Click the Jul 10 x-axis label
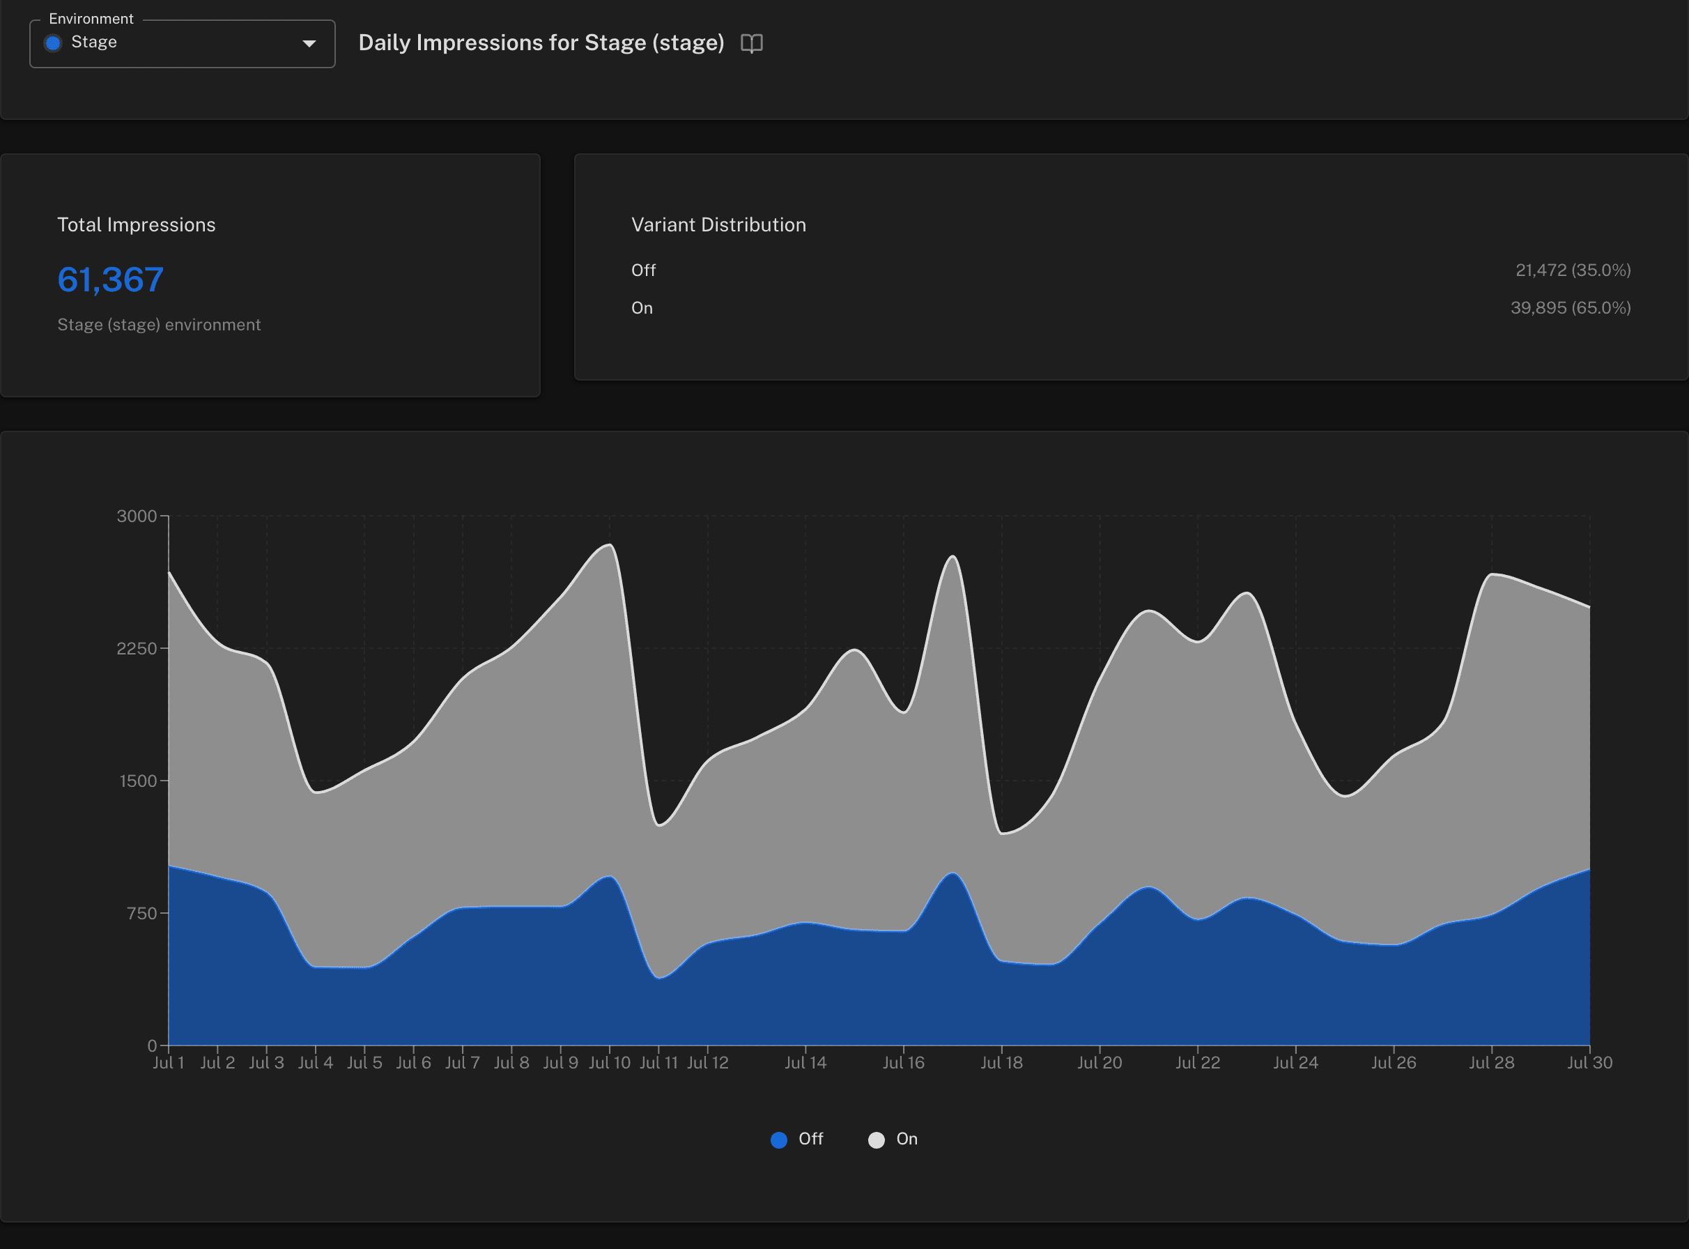Image resolution: width=1689 pixels, height=1249 pixels. [610, 1062]
